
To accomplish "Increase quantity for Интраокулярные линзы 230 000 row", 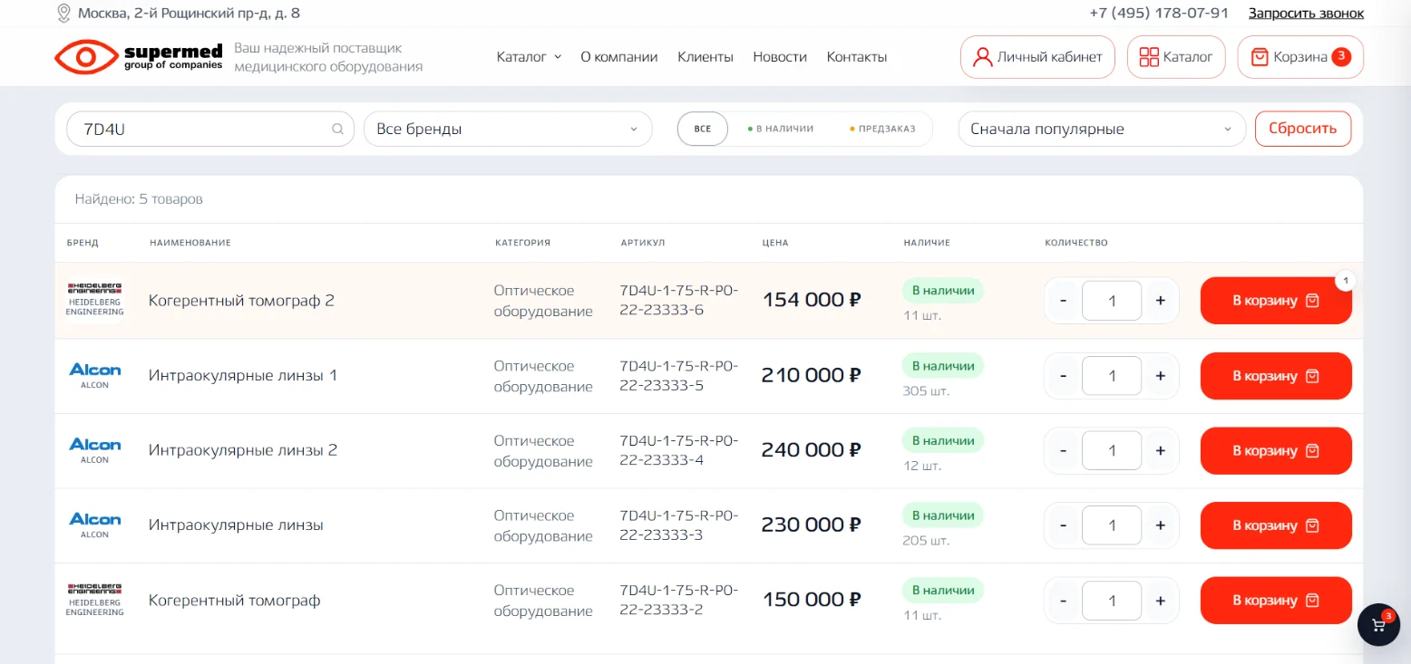I will click(1160, 525).
